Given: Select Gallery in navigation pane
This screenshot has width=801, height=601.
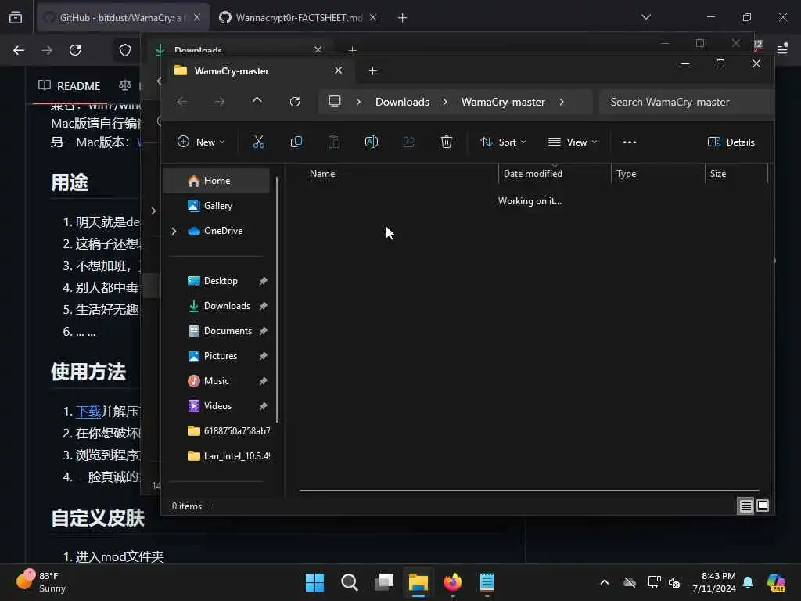Looking at the screenshot, I should point(217,206).
